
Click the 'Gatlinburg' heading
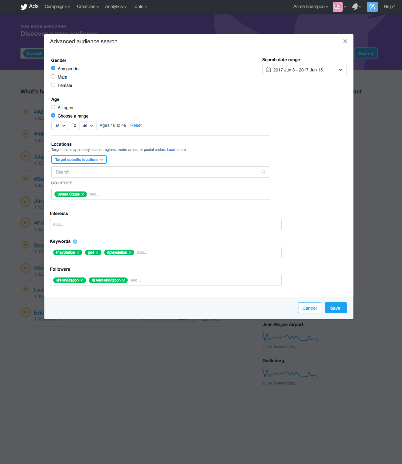coord(273,361)
